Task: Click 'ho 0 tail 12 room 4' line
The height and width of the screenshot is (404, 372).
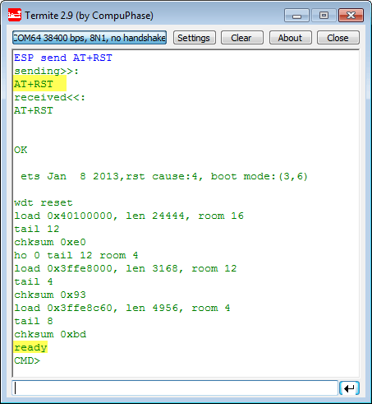Action: (76, 255)
